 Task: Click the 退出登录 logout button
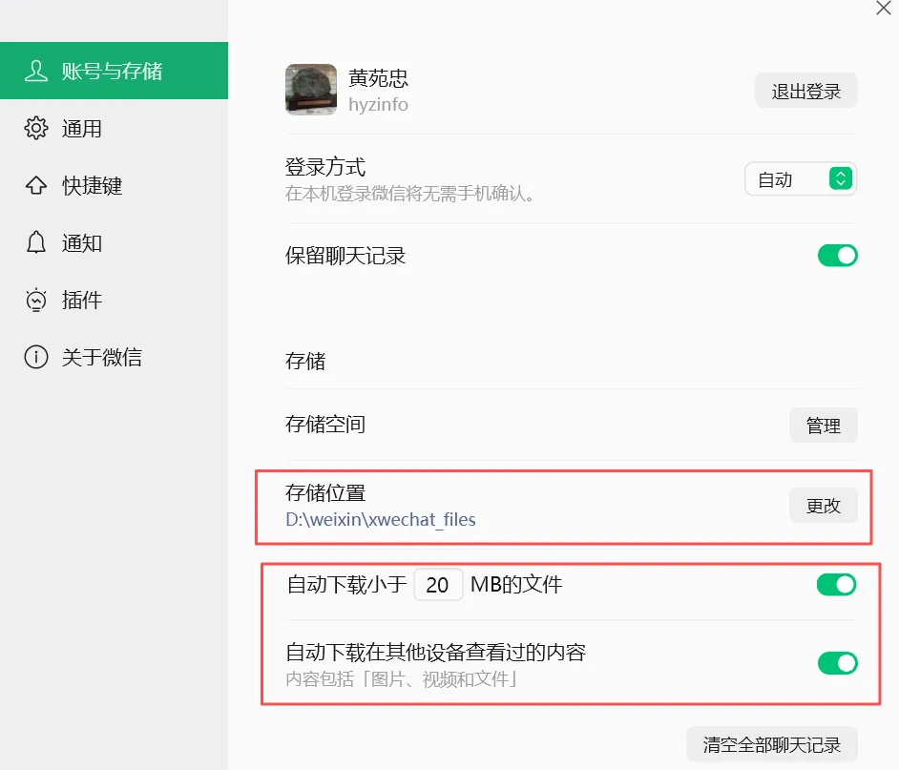pos(805,91)
